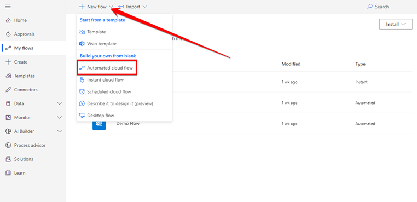Image resolution: width=417 pixels, height=202 pixels.
Task: Click the New flow plus icon
Action: point(82,7)
